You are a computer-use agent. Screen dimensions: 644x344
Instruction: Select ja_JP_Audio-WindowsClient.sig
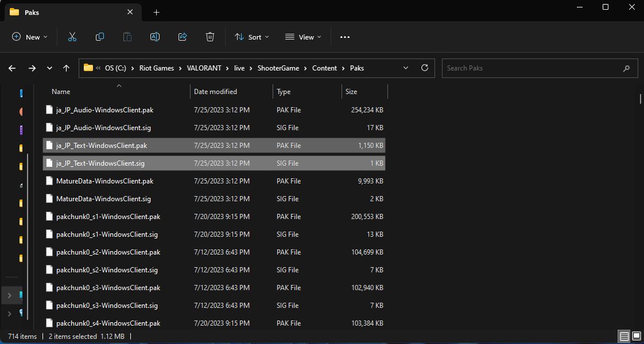click(x=214, y=128)
